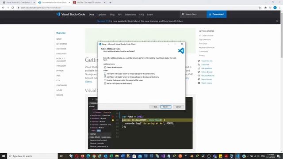Open the Windows Start menu
The width and height of the screenshot is (283, 159).
tap(4, 156)
